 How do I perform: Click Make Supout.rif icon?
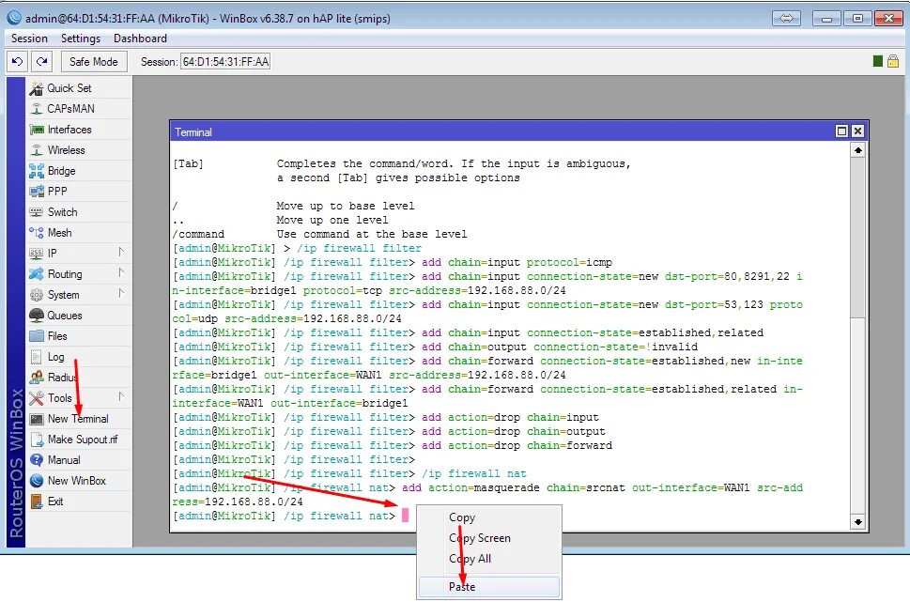coord(37,440)
